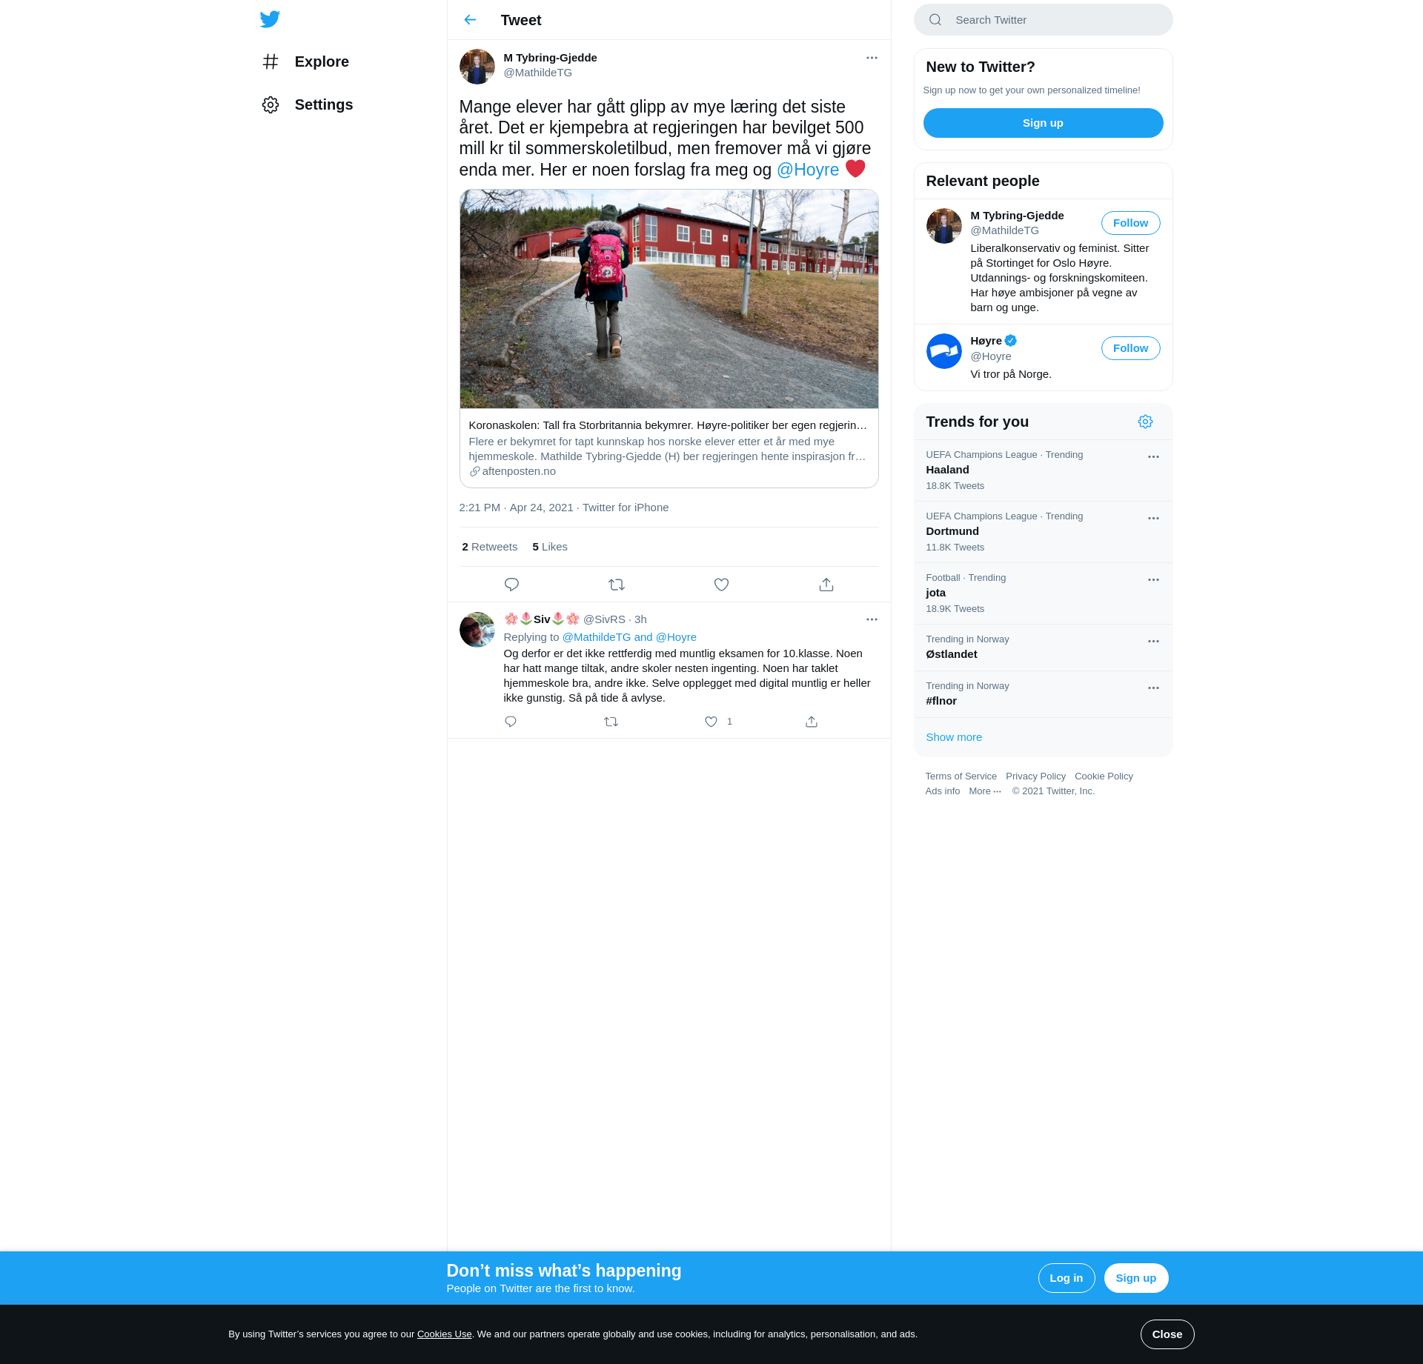1423x1364 pixels.
Task: Retweet Siv's reply
Action: (611, 722)
